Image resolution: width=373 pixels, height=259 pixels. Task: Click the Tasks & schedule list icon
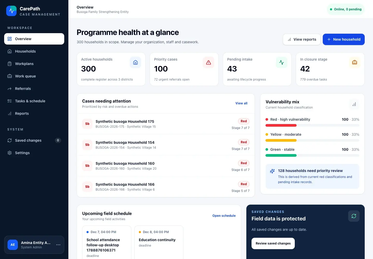(10, 101)
